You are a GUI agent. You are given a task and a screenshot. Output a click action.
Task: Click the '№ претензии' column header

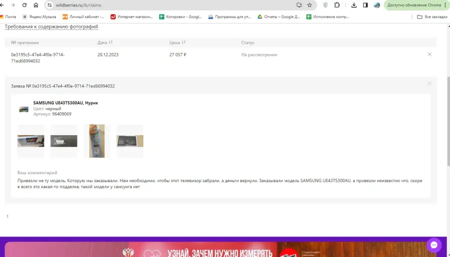tap(25, 42)
